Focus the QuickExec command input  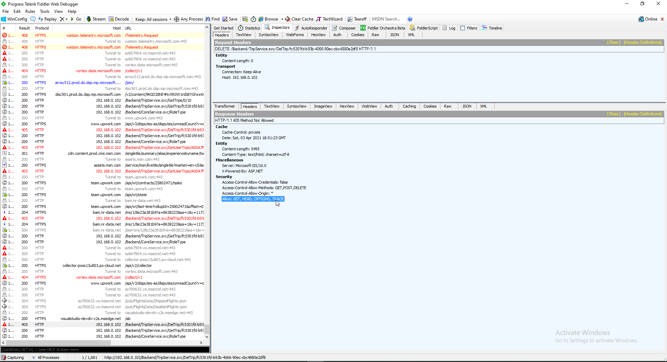click(105, 350)
